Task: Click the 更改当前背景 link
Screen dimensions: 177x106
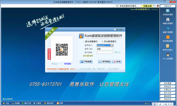Action: tap(7, 99)
